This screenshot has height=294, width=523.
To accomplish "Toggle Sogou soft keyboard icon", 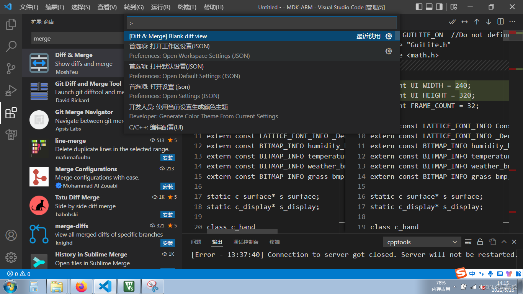I will [500, 274].
